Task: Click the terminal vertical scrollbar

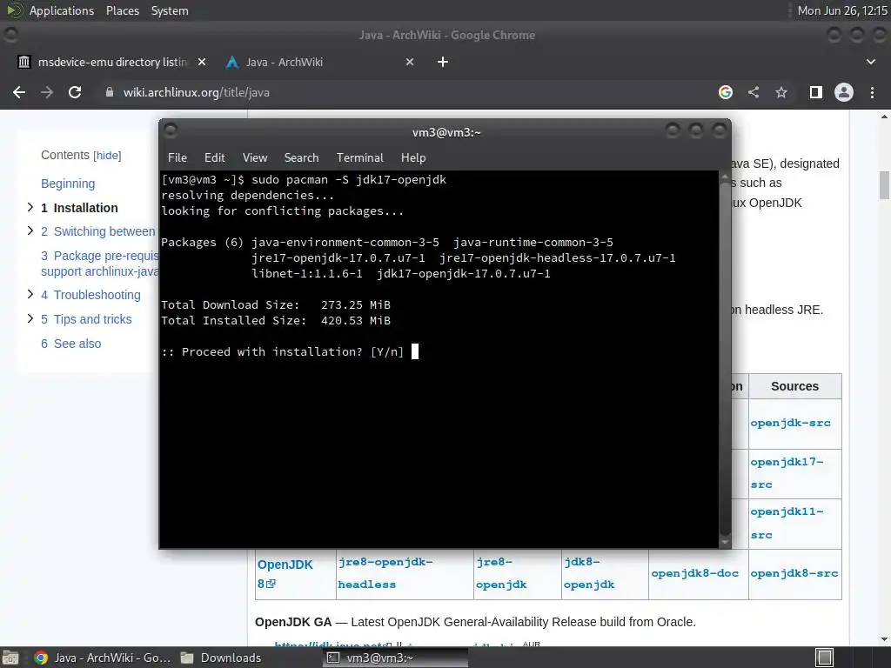Action: pos(725,357)
